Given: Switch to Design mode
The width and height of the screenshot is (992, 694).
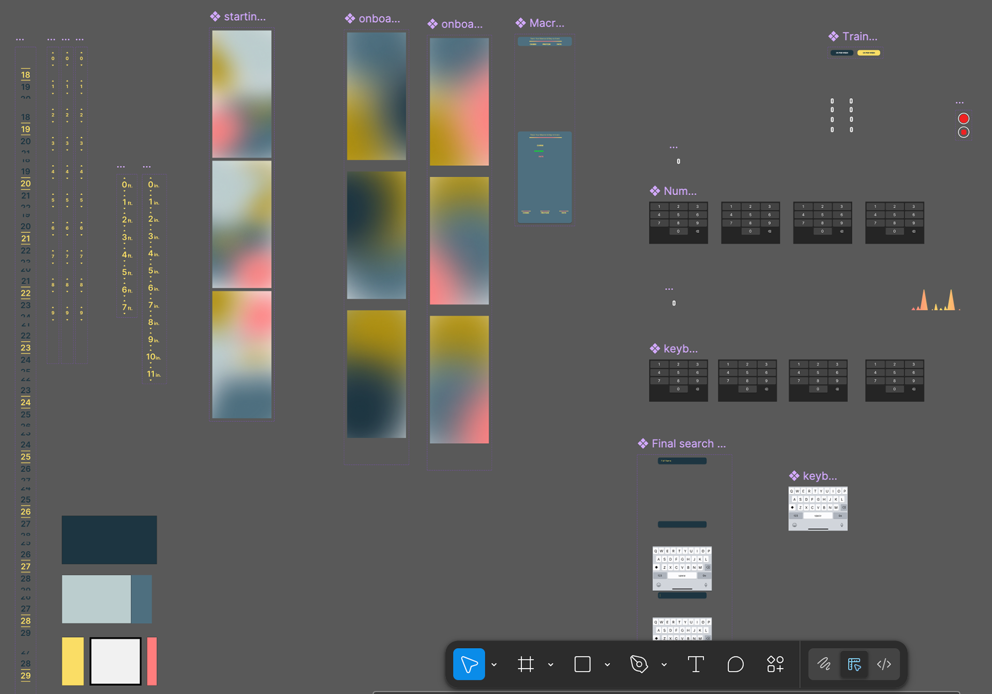Looking at the screenshot, I should (854, 664).
